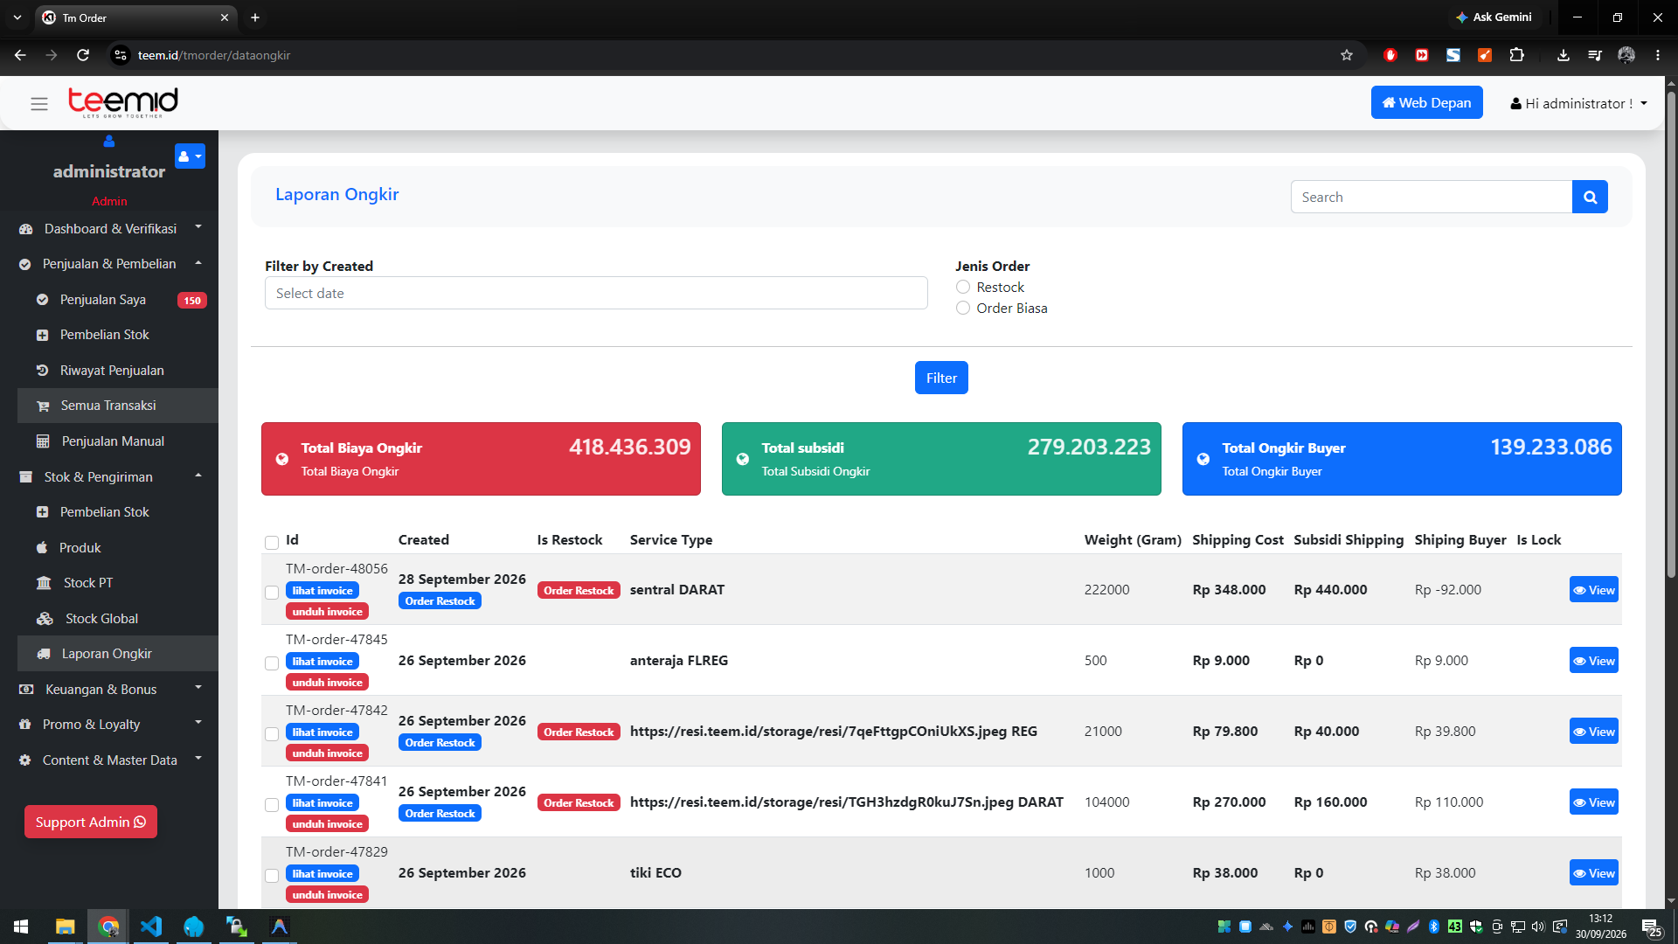Reload the page with refresh icon
This screenshot has width=1678, height=944.
pos(83,55)
